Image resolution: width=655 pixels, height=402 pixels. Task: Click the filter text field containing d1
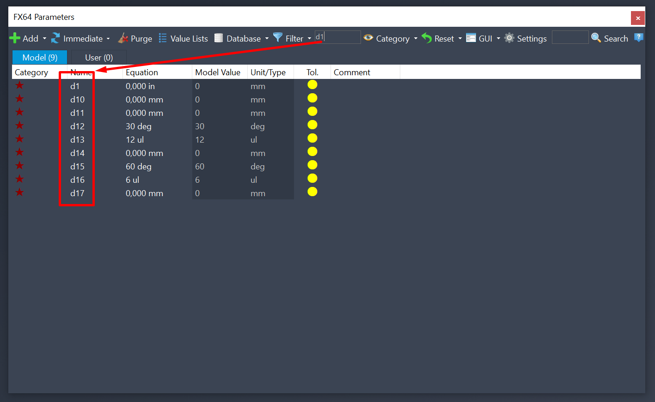click(337, 37)
